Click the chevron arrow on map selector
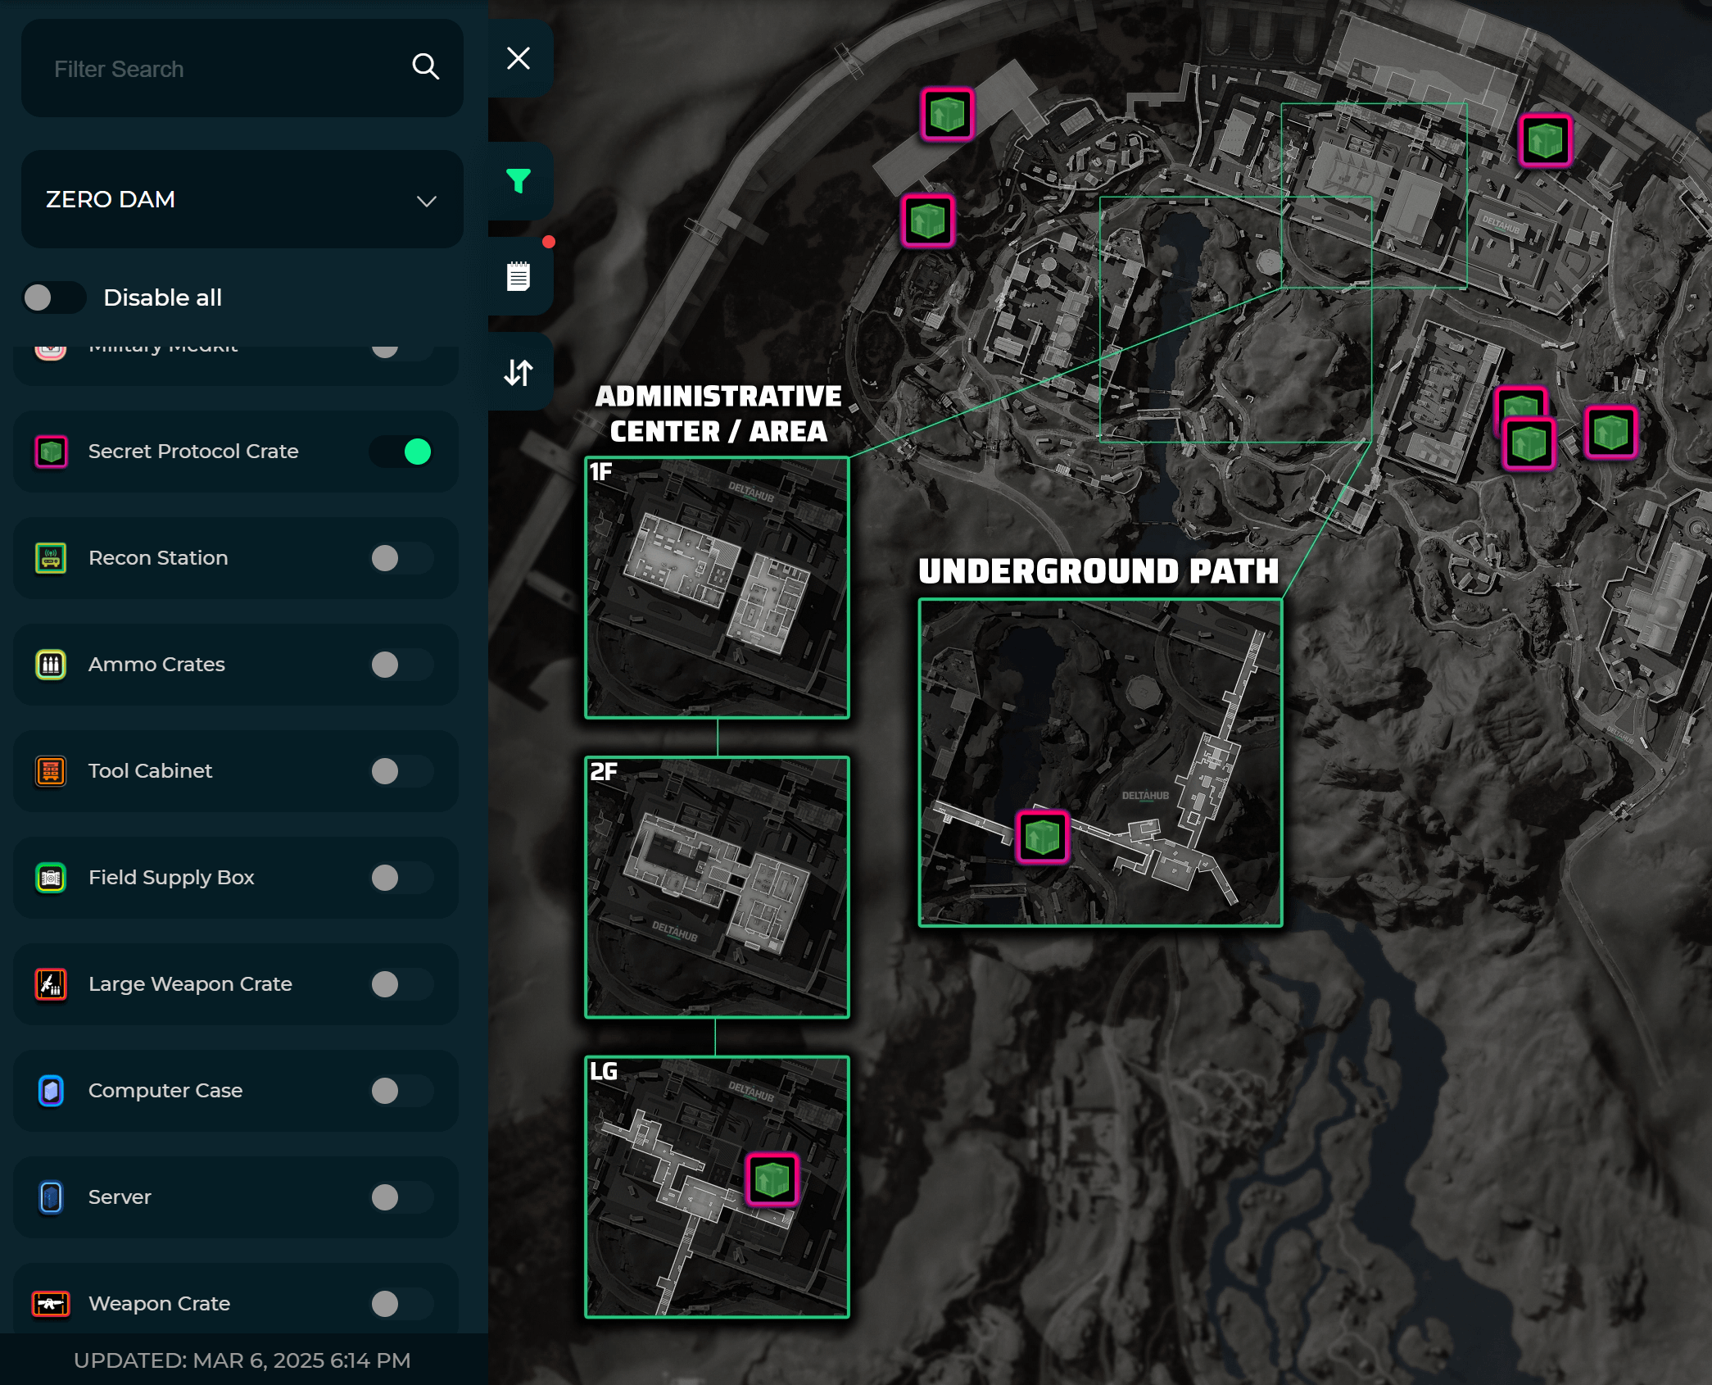 (x=426, y=201)
